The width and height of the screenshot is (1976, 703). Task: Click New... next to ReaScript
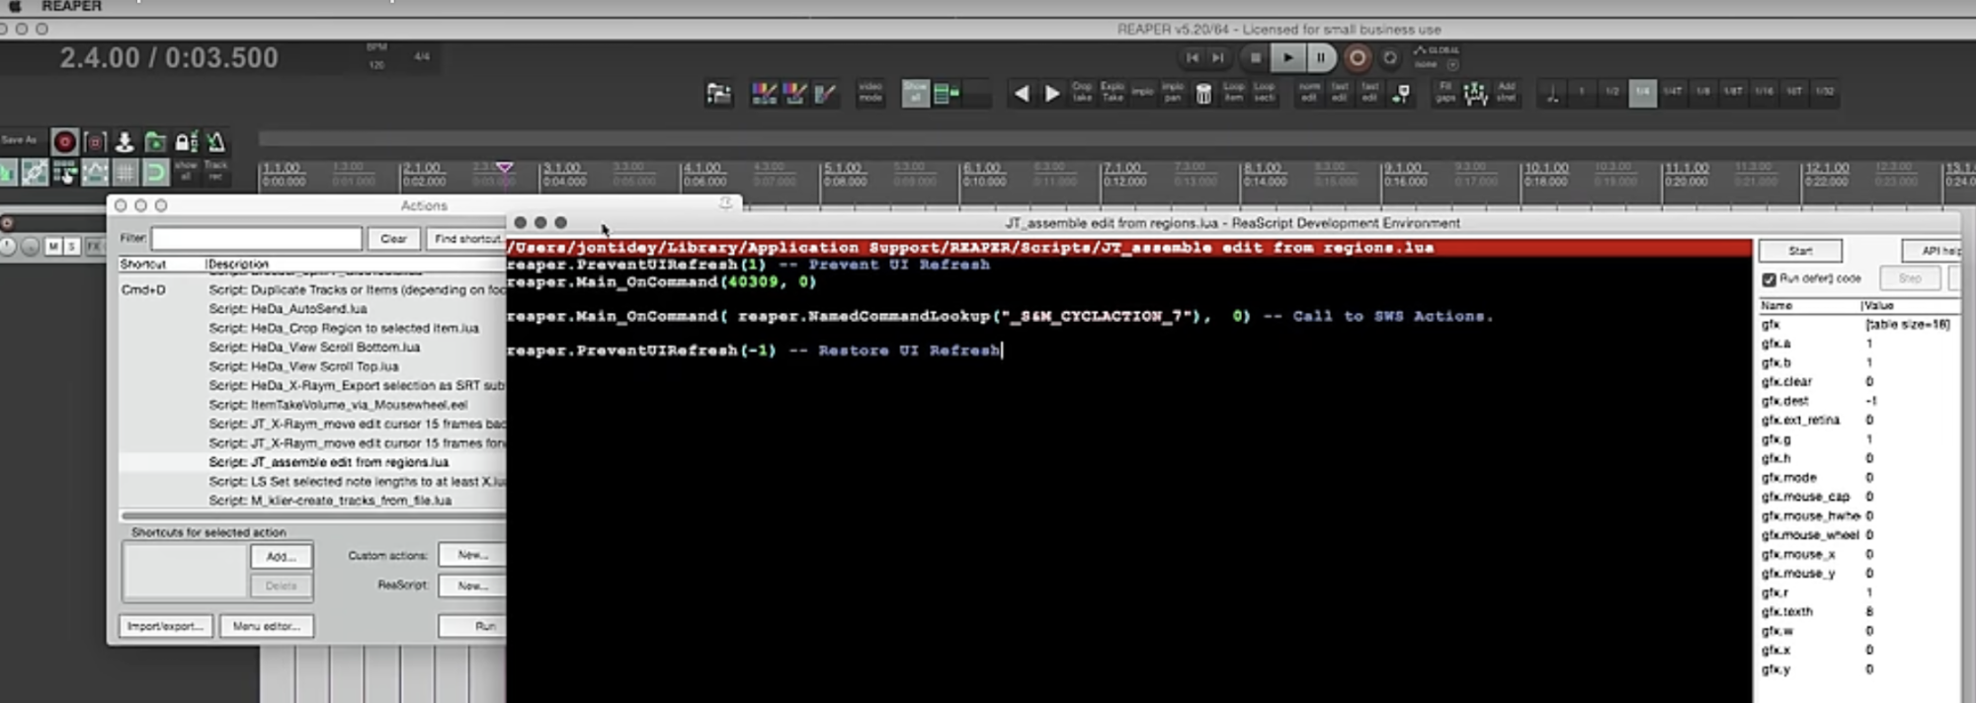point(472,586)
